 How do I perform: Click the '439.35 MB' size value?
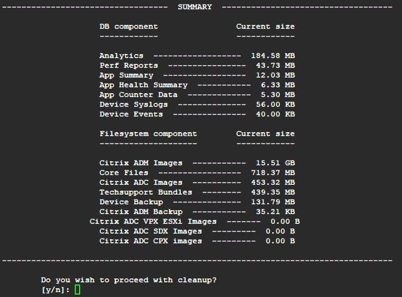[273, 192]
